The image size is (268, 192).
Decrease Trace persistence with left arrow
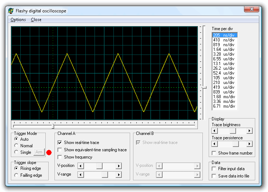(215, 144)
